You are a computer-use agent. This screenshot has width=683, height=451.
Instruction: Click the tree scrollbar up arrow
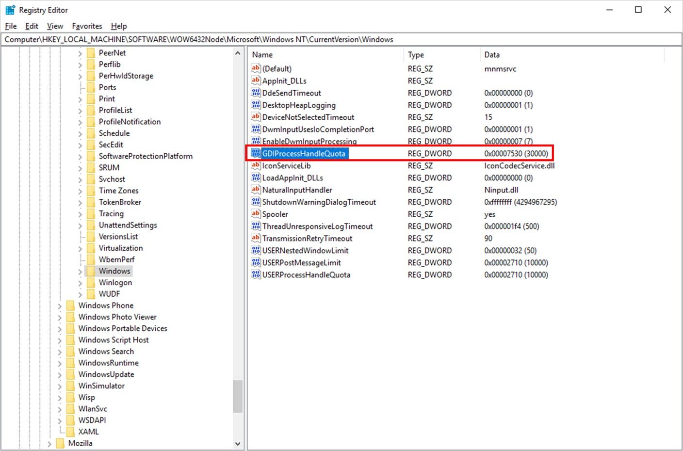(238, 53)
